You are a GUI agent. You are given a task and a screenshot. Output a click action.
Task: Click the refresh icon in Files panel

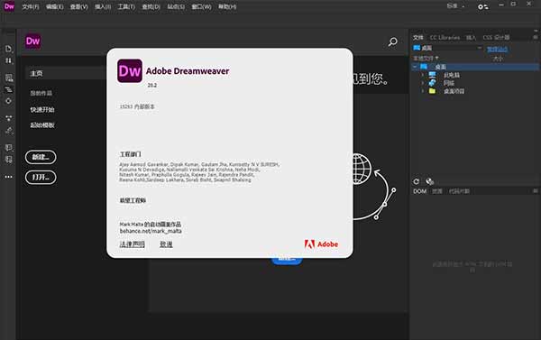click(x=417, y=181)
